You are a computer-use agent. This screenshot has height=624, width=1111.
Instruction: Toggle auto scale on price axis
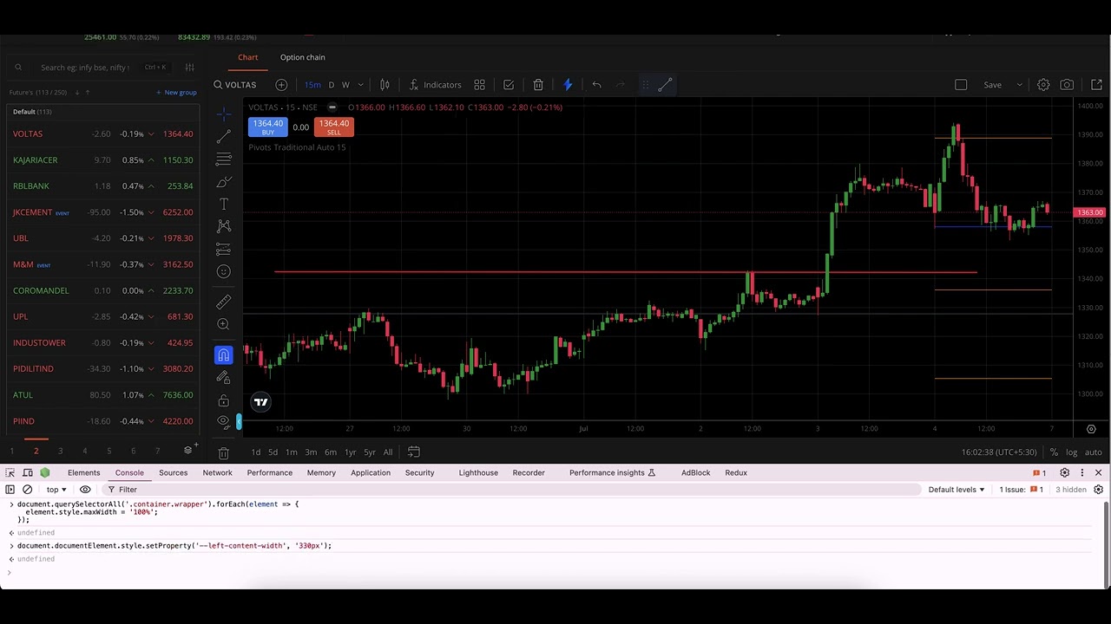coord(1094,452)
